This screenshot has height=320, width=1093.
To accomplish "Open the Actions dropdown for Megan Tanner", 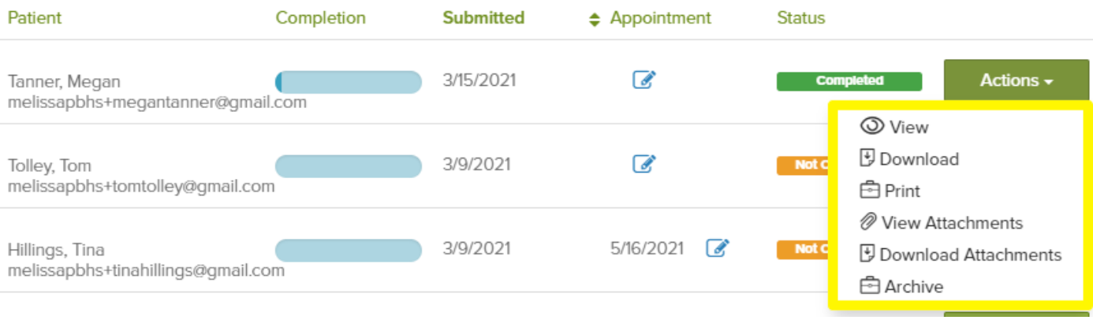I will click(1016, 80).
